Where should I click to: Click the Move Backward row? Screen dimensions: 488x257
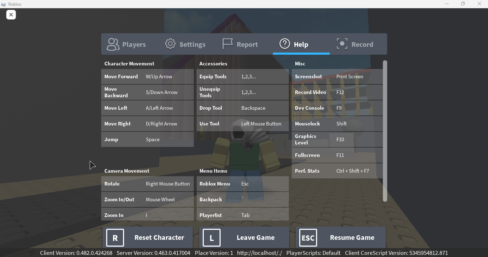pyautogui.click(x=147, y=92)
